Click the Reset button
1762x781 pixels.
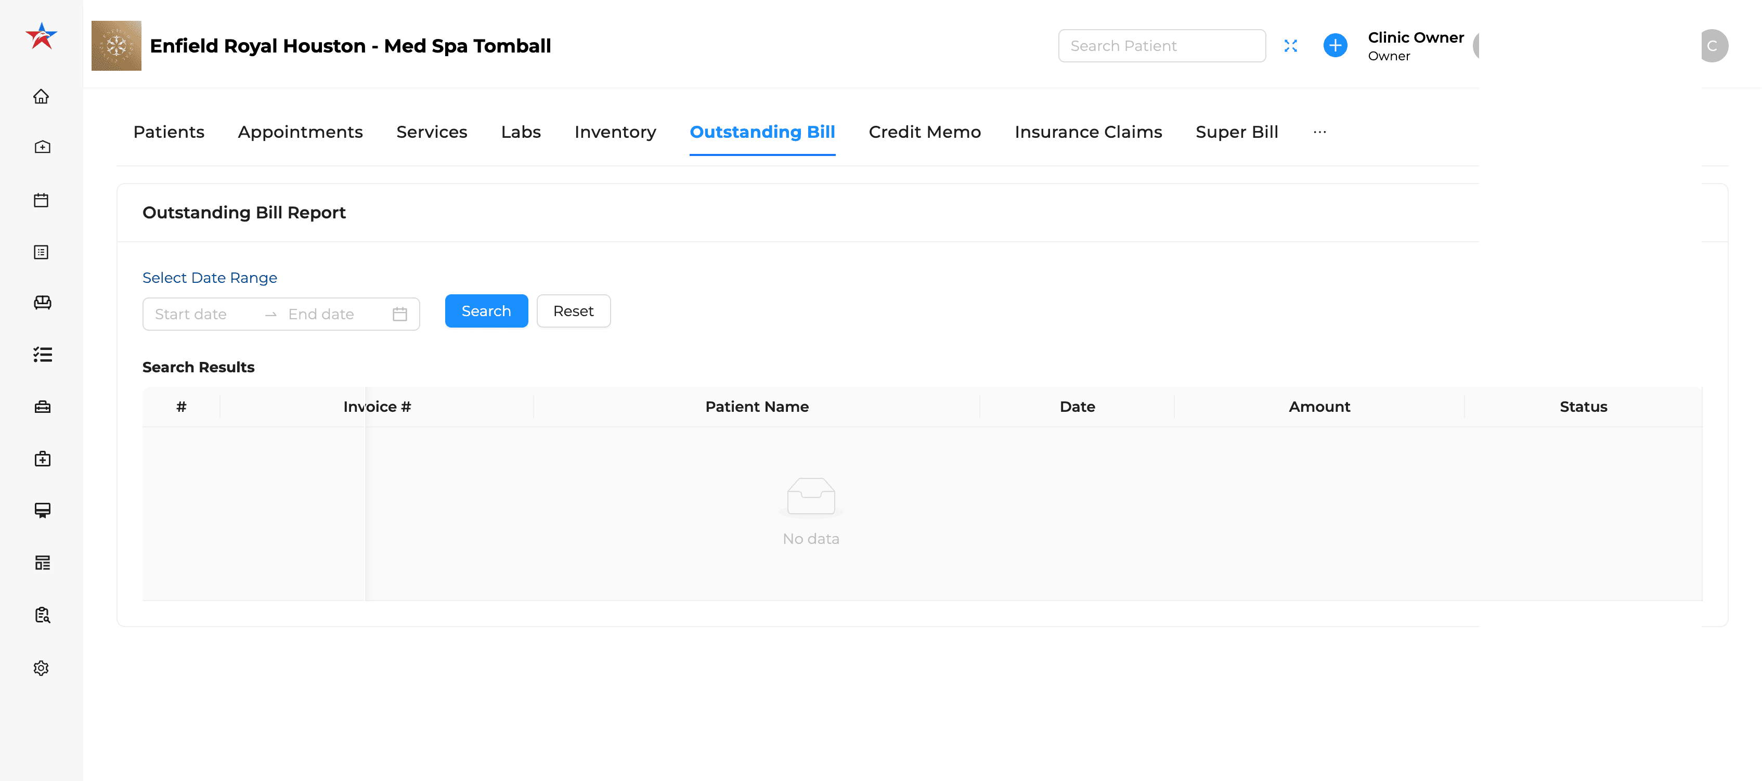(573, 311)
